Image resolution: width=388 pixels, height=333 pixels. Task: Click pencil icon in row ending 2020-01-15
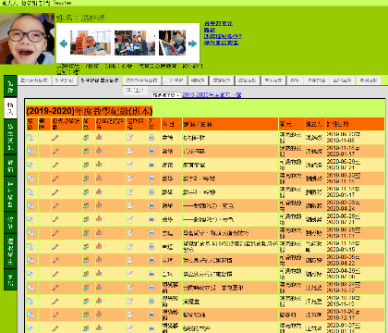55,246
